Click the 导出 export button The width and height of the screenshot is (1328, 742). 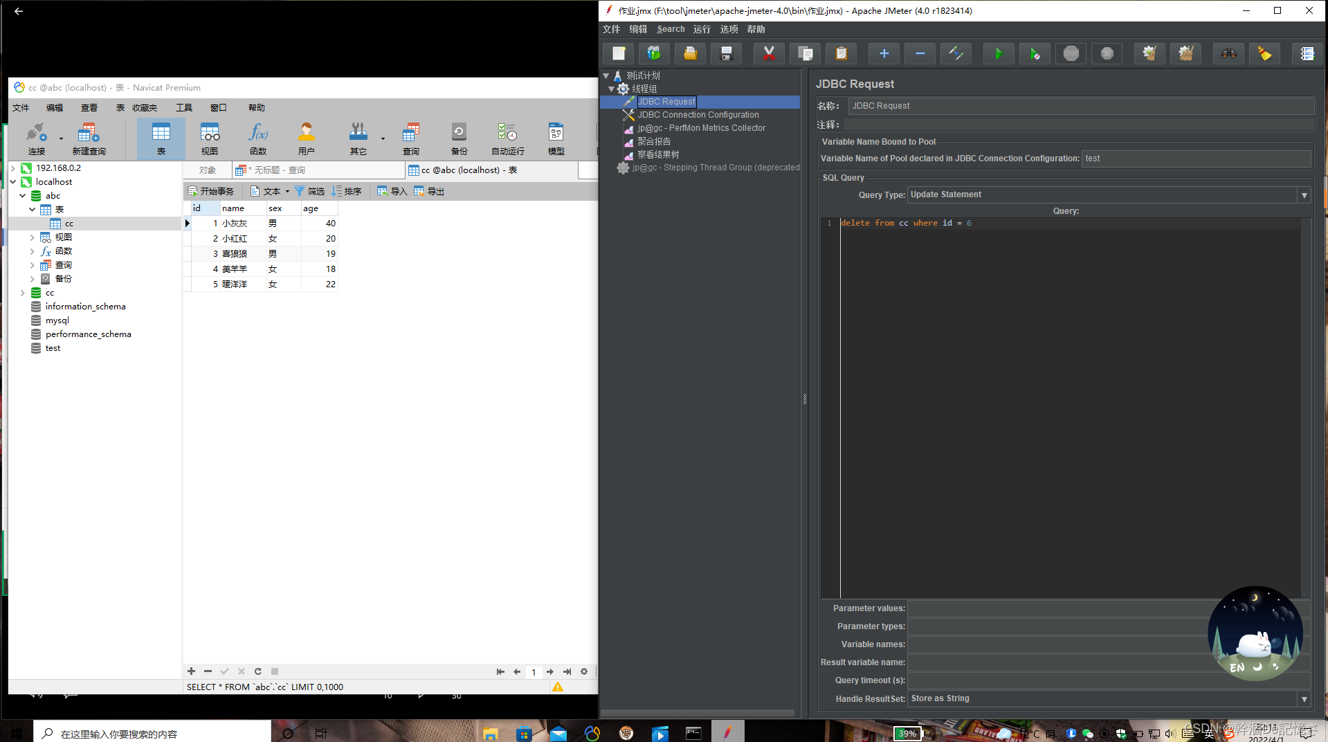tap(429, 191)
